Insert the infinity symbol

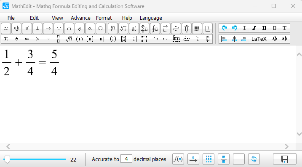point(27,39)
